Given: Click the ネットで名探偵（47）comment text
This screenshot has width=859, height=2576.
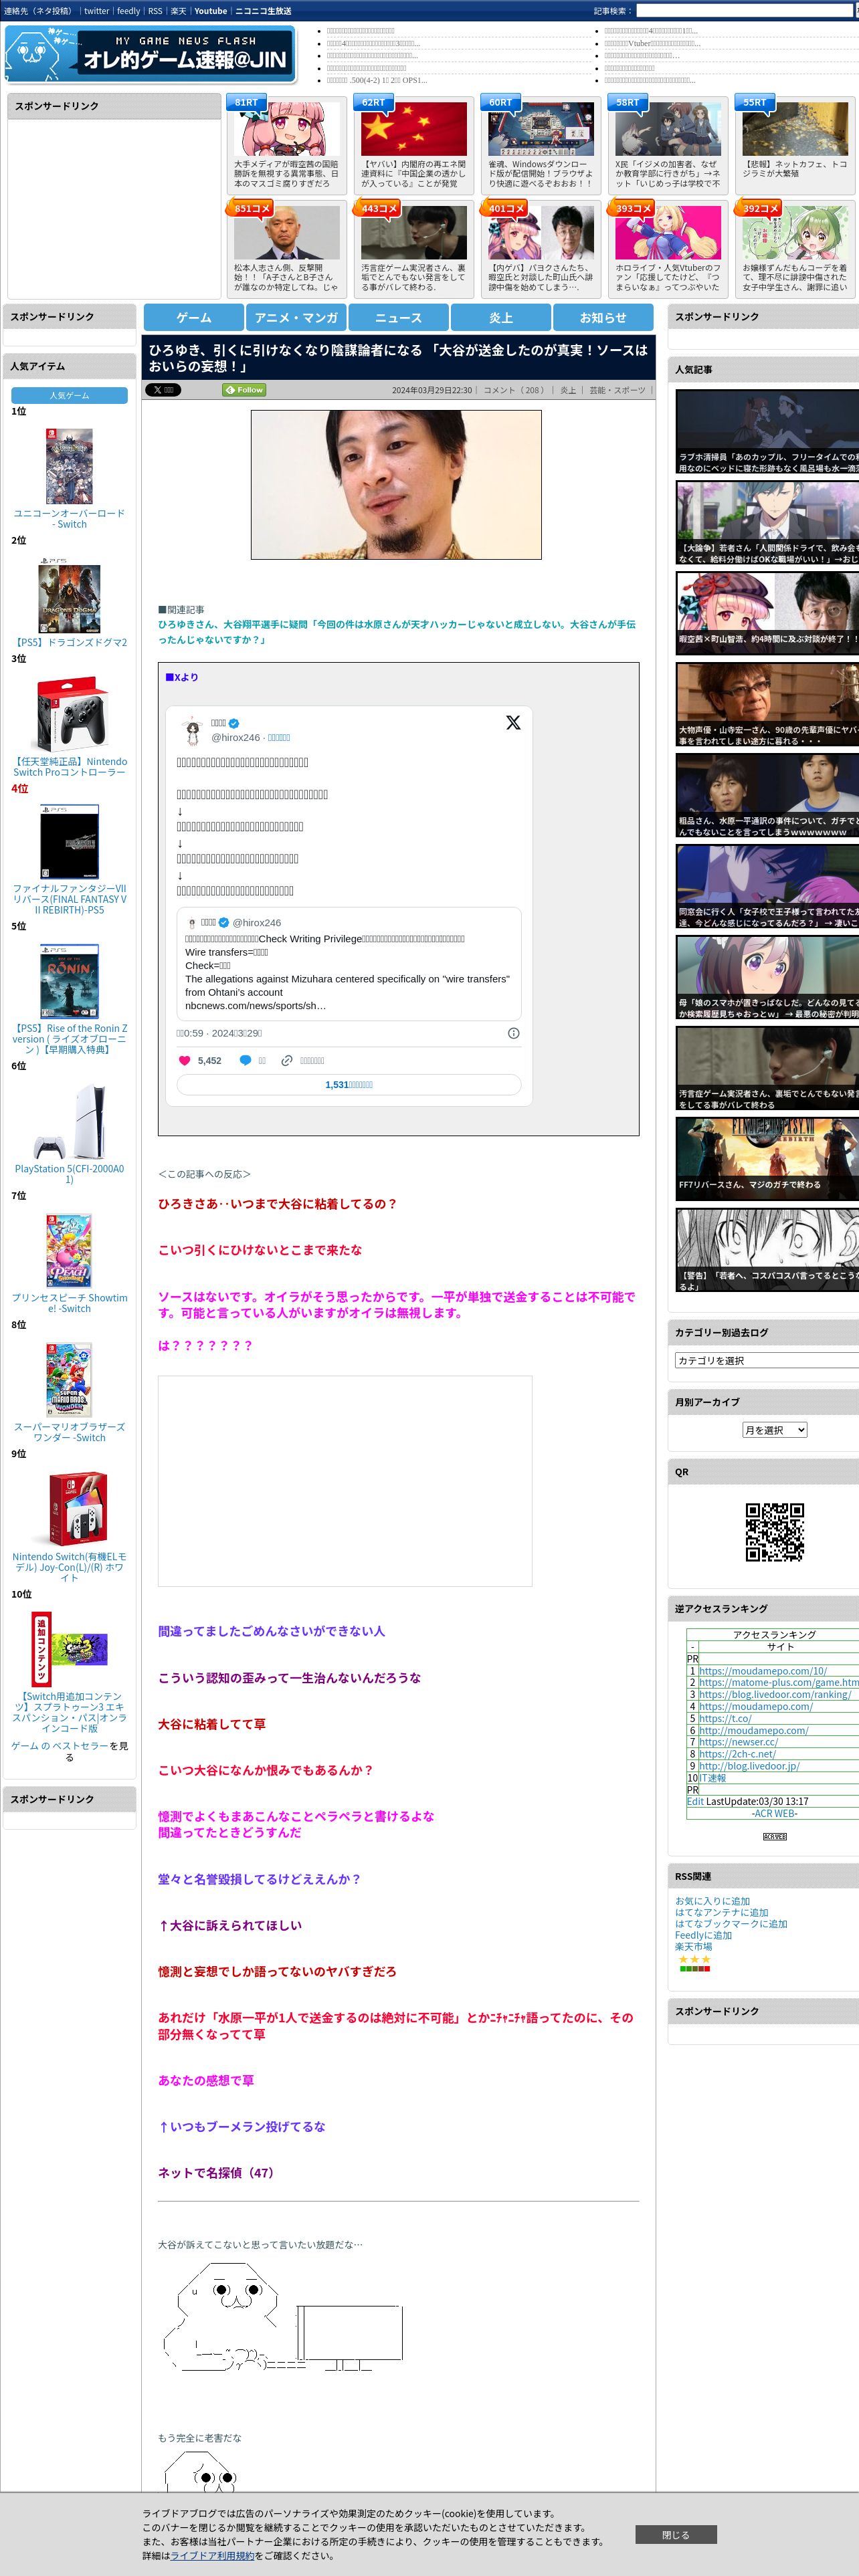Looking at the screenshot, I should (218, 2172).
